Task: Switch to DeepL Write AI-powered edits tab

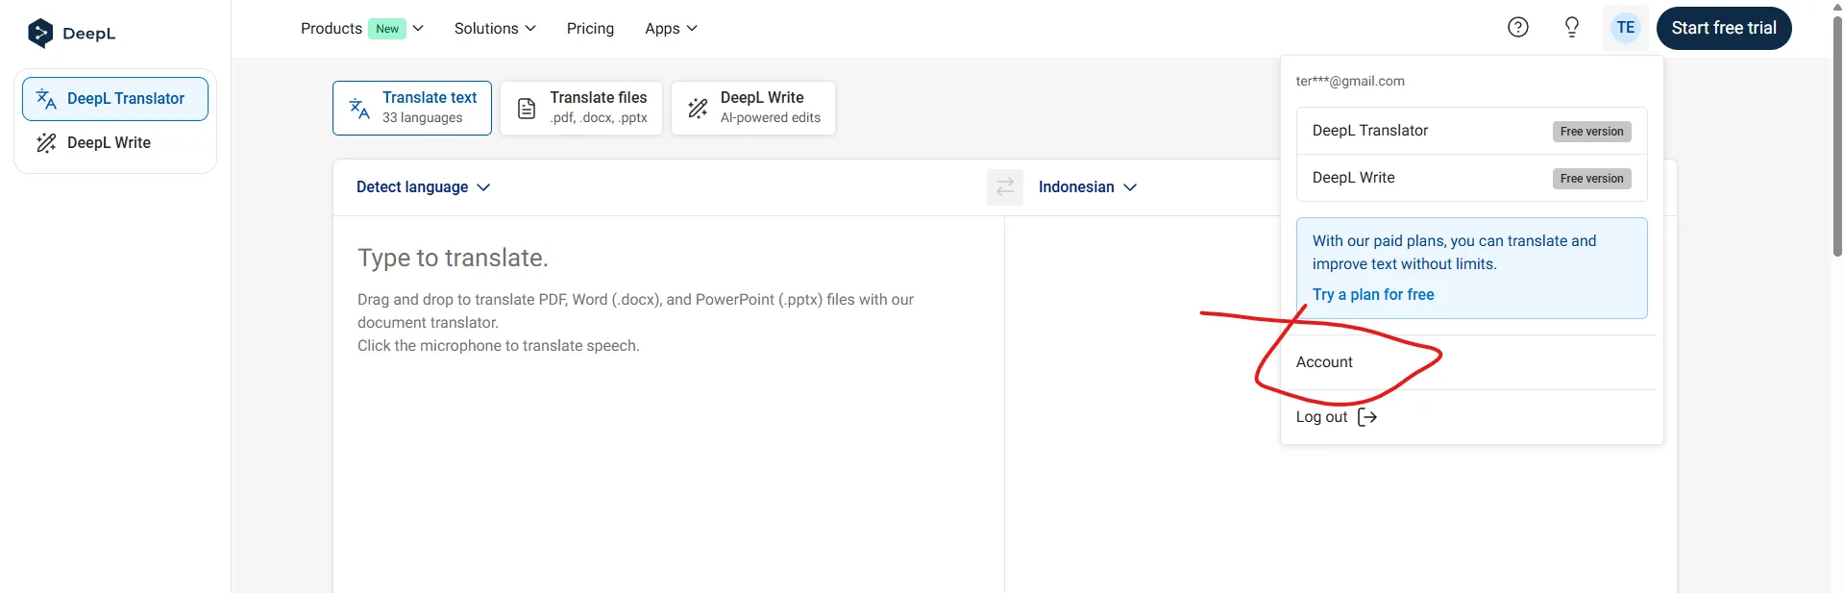Action: pyautogui.click(x=753, y=108)
